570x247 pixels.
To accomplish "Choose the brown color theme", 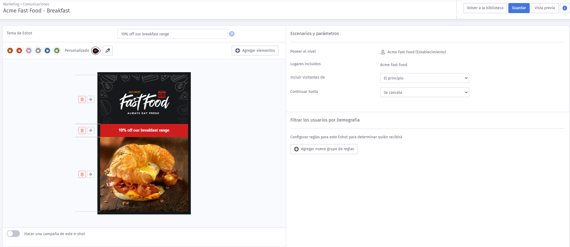I will (x=10, y=51).
